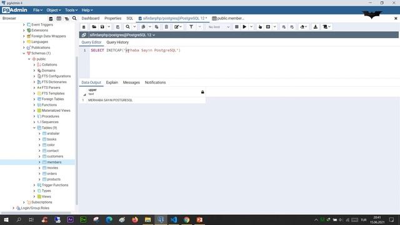Viewport: 400px width, 225px height.
Task: Open the Explain output tab
Action: click(112, 82)
